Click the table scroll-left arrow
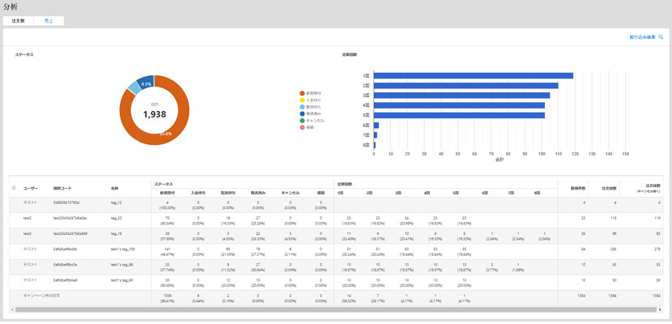Viewport: 672px width, 324px height. [13, 309]
